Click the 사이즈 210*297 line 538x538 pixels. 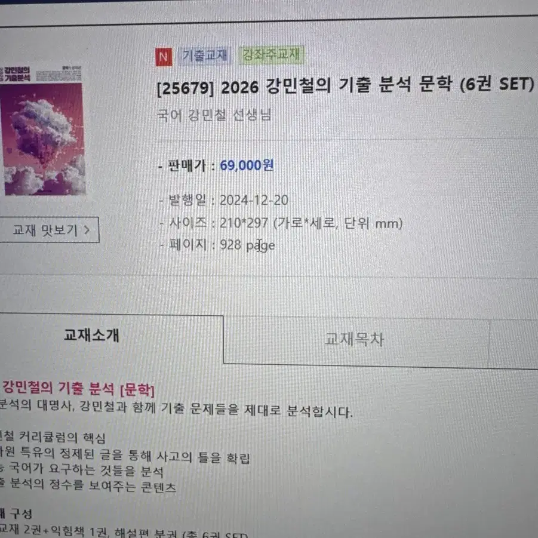click(x=281, y=223)
